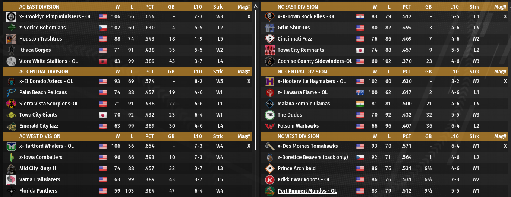Click the Krikkit War Robots logo
This screenshot has height=197, width=511.
(x=269, y=180)
